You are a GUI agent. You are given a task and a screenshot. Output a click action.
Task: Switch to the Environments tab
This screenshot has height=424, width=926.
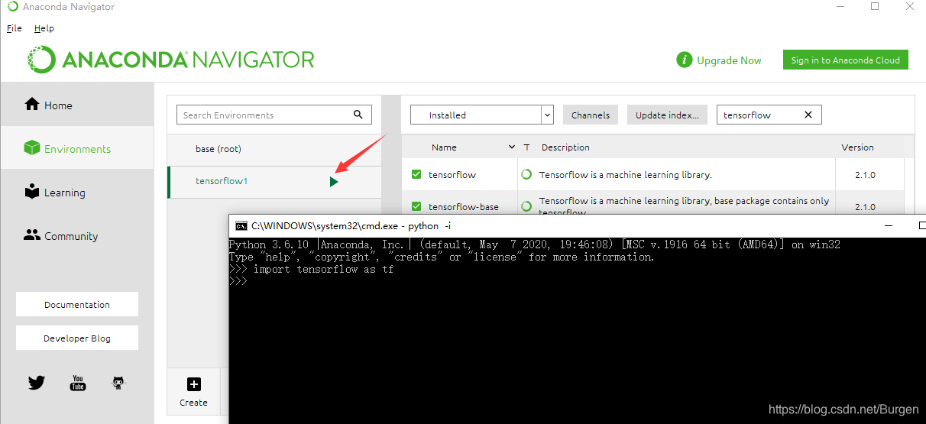click(x=77, y=148)
